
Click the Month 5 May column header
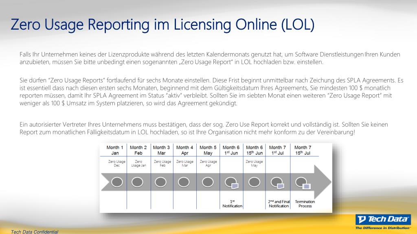(x=208, y=150)
